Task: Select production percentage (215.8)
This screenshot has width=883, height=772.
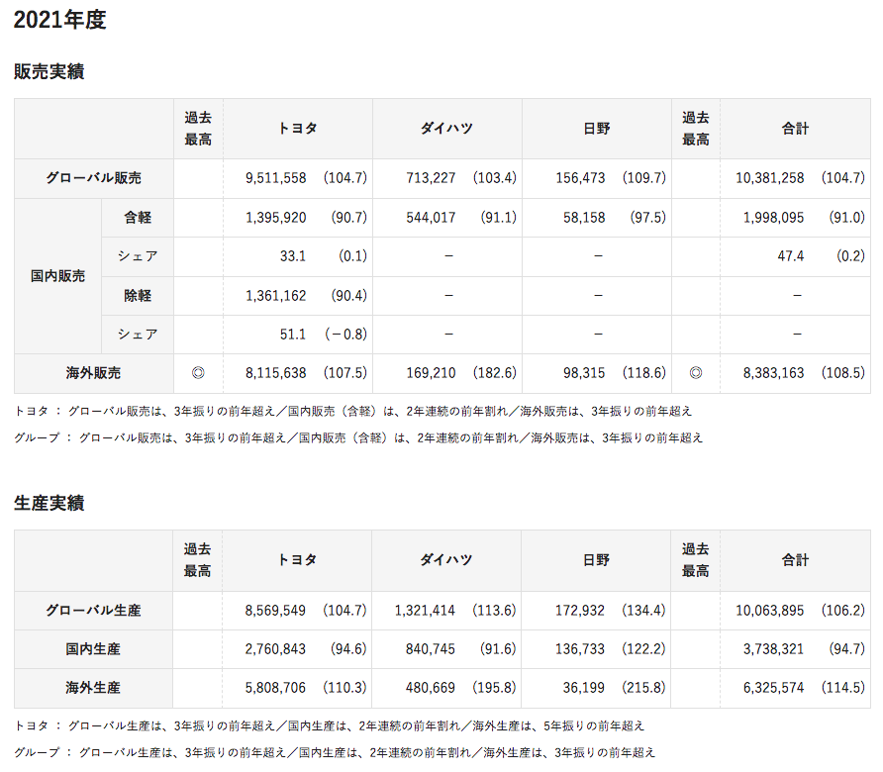Action: [x=643, y=688]
